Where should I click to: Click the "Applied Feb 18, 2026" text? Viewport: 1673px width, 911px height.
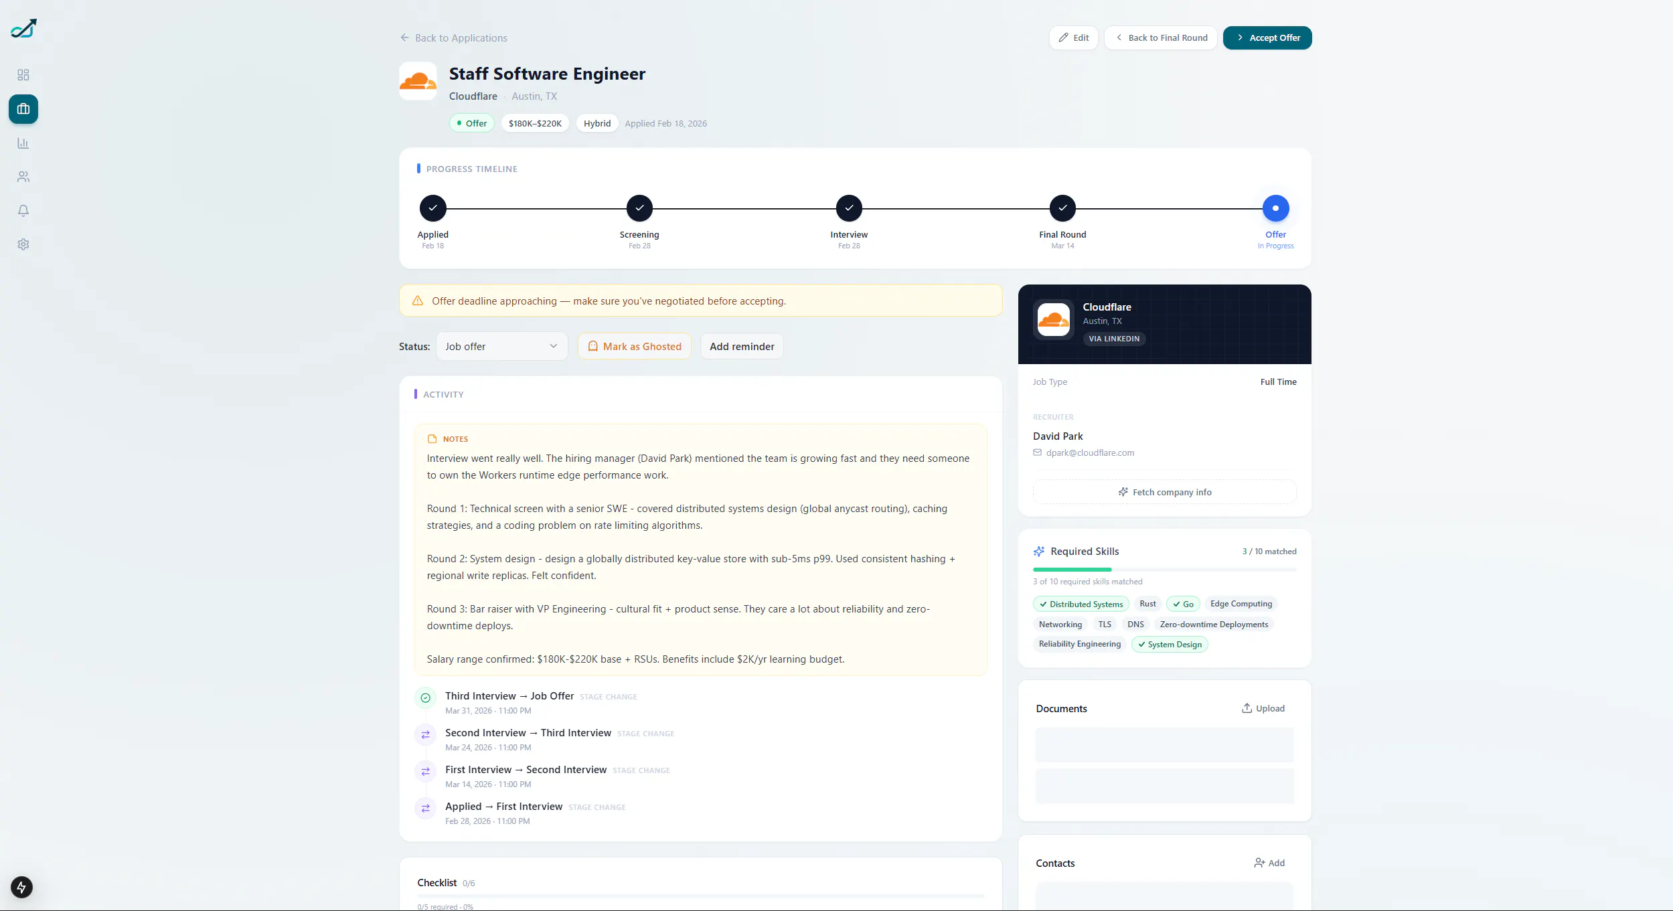click(x=665, y=124)
